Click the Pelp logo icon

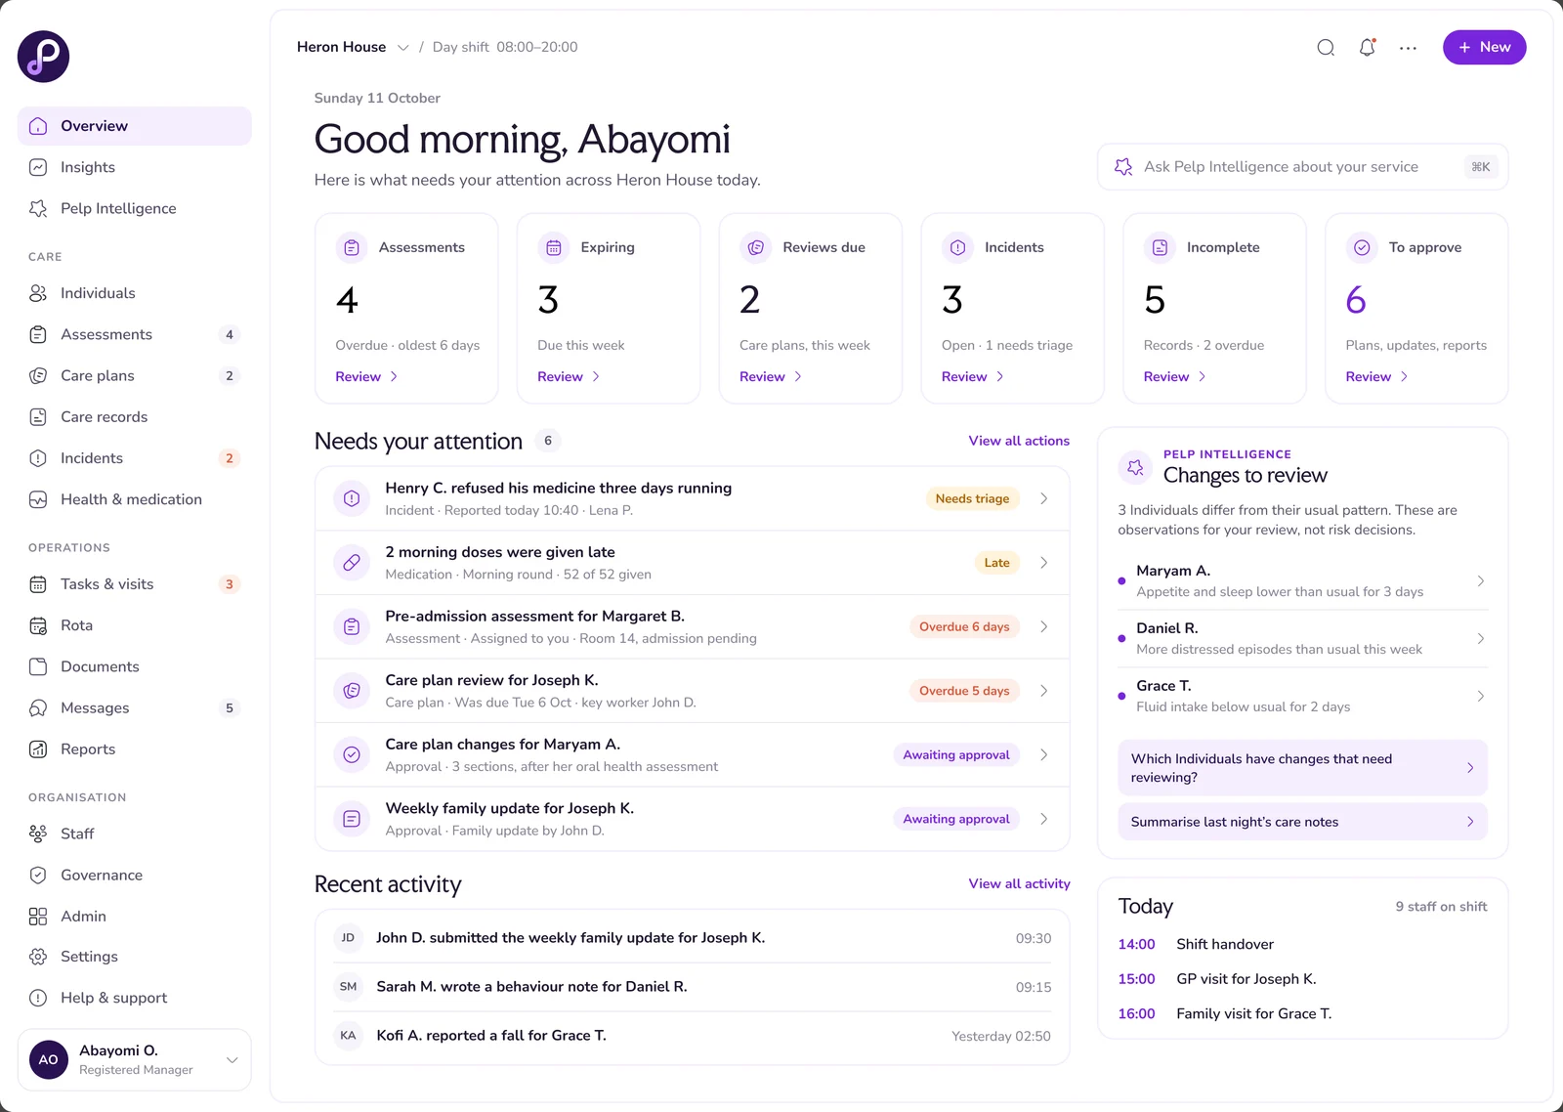coord(43,56)
